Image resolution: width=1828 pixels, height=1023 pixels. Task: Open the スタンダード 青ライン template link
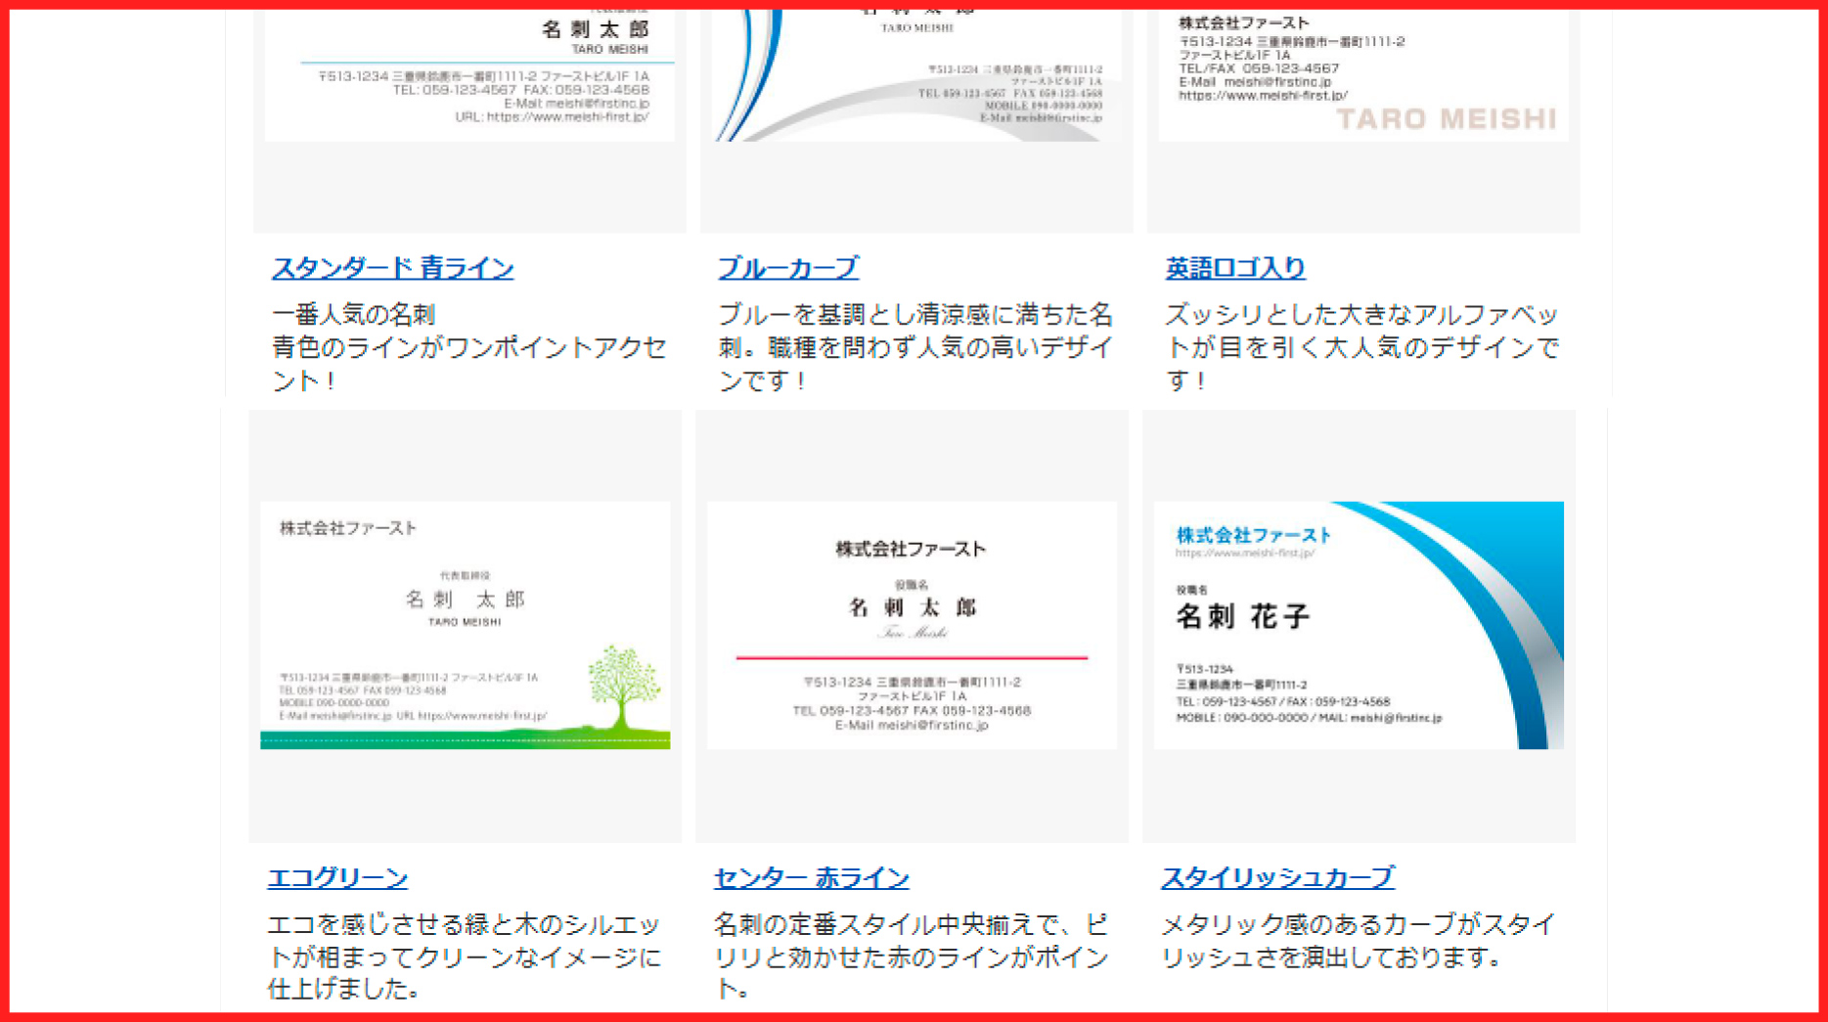[x=392, y=268]
